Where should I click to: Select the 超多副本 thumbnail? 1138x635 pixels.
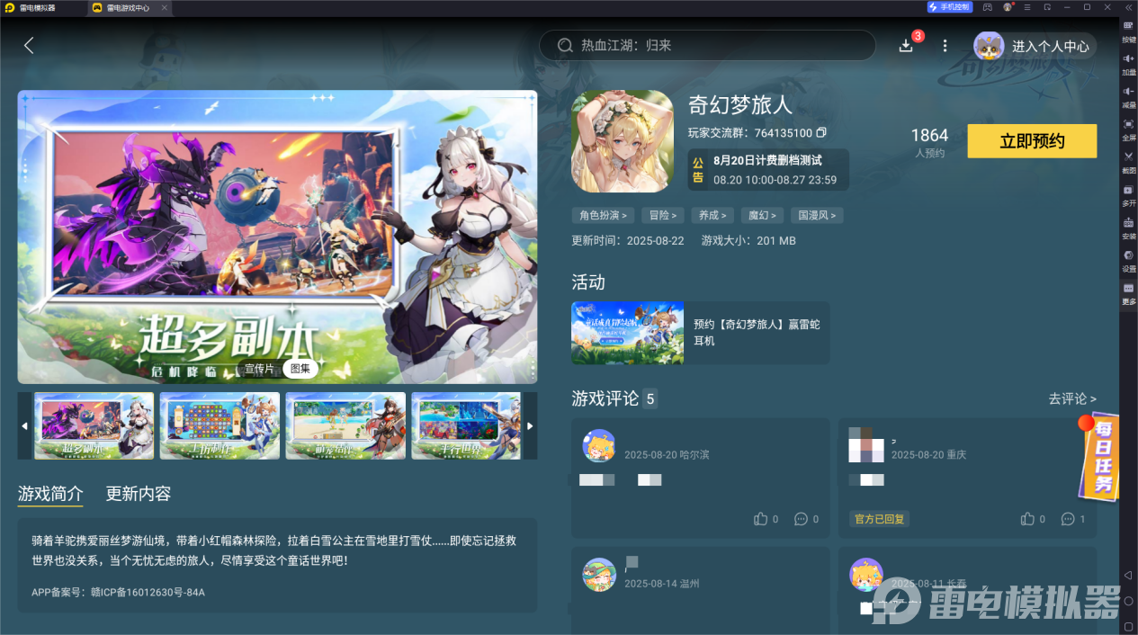click(x=94, y=425)
